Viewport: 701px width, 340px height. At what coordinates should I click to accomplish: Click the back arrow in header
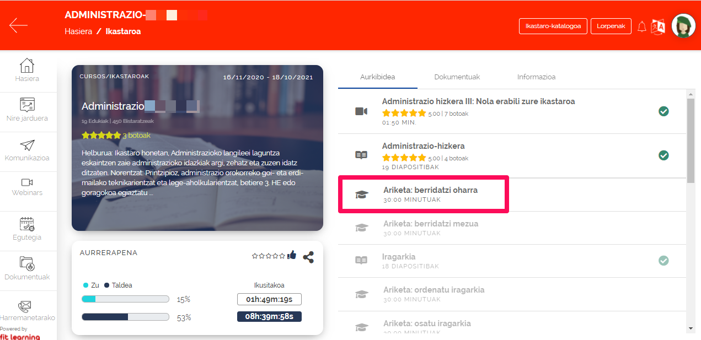pos(18,25)
